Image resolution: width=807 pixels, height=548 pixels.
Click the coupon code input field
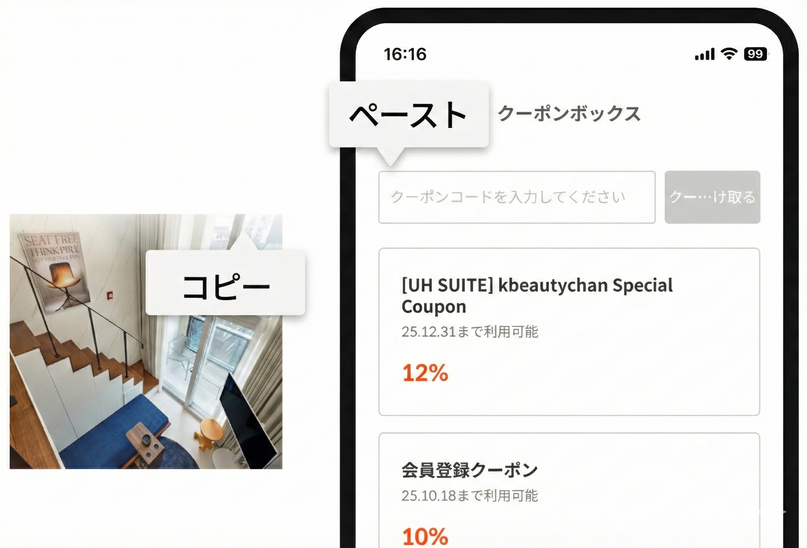point(517,197)
